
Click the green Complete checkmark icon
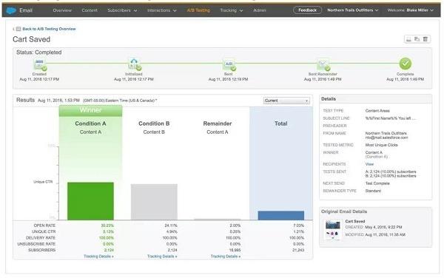tap(406, 64)
